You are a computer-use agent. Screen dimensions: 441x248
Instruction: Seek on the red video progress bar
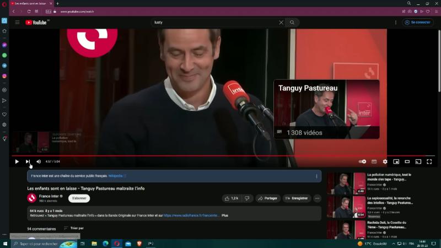[x=223, y=155]
